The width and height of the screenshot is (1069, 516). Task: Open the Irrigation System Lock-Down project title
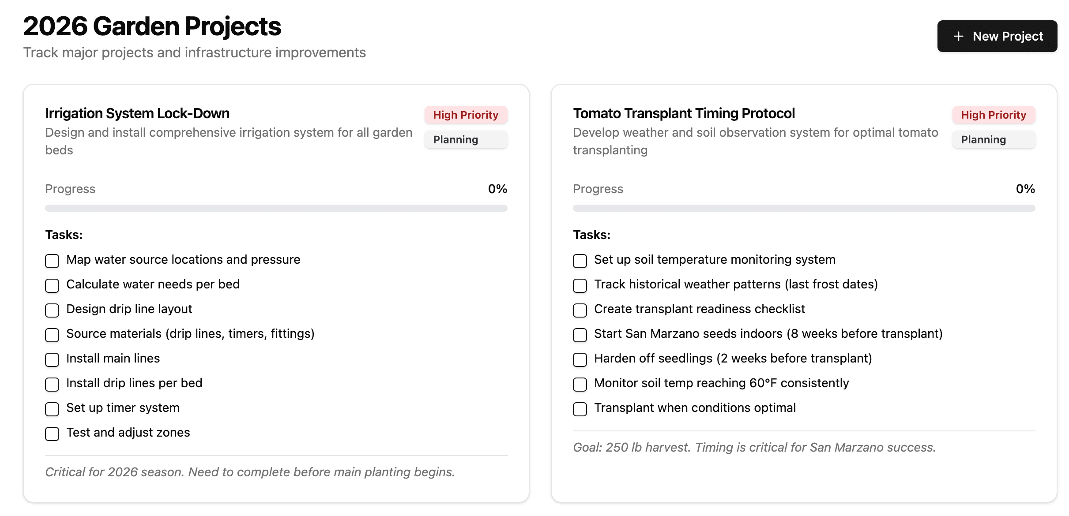(x=137, y=113)
